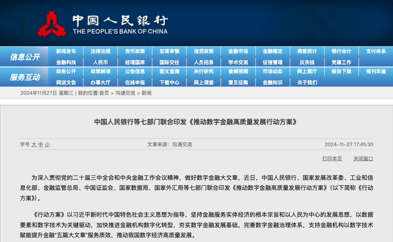Open the 货币政策 section
Screen dimensions: 393x242
pos(135,51)
